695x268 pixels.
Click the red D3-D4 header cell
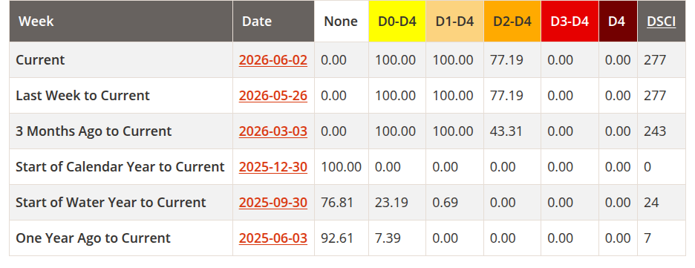[x=570, y=22]
